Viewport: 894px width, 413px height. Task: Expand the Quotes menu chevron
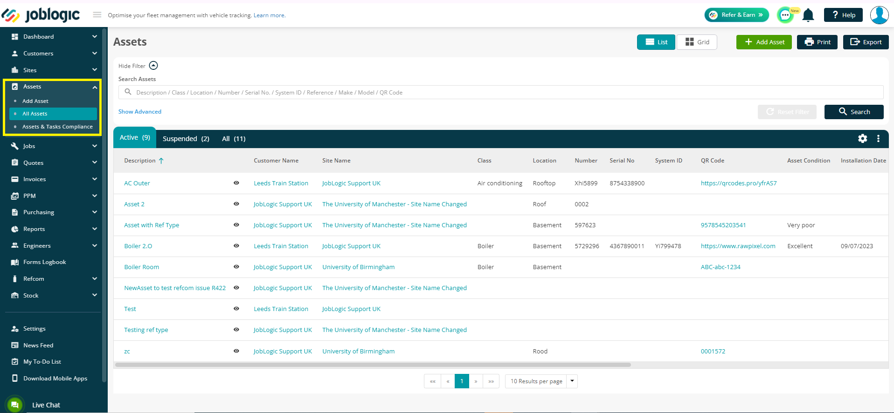click(95, 163)
